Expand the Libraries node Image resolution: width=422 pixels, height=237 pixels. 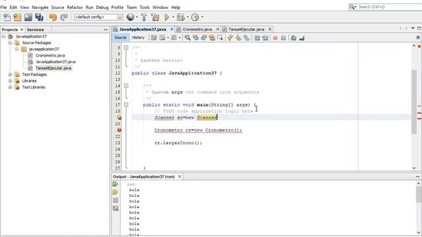(x=10, y=81)
